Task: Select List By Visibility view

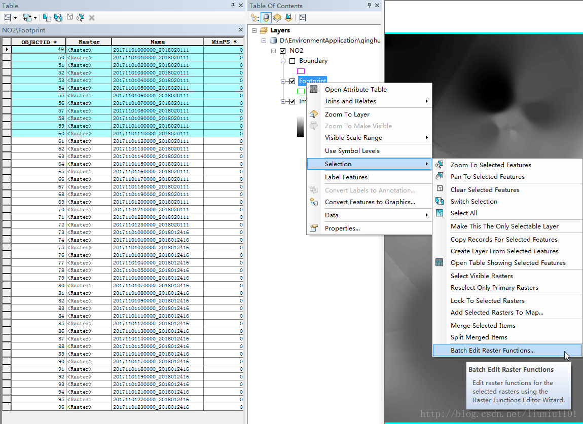Action: (277, 18)
